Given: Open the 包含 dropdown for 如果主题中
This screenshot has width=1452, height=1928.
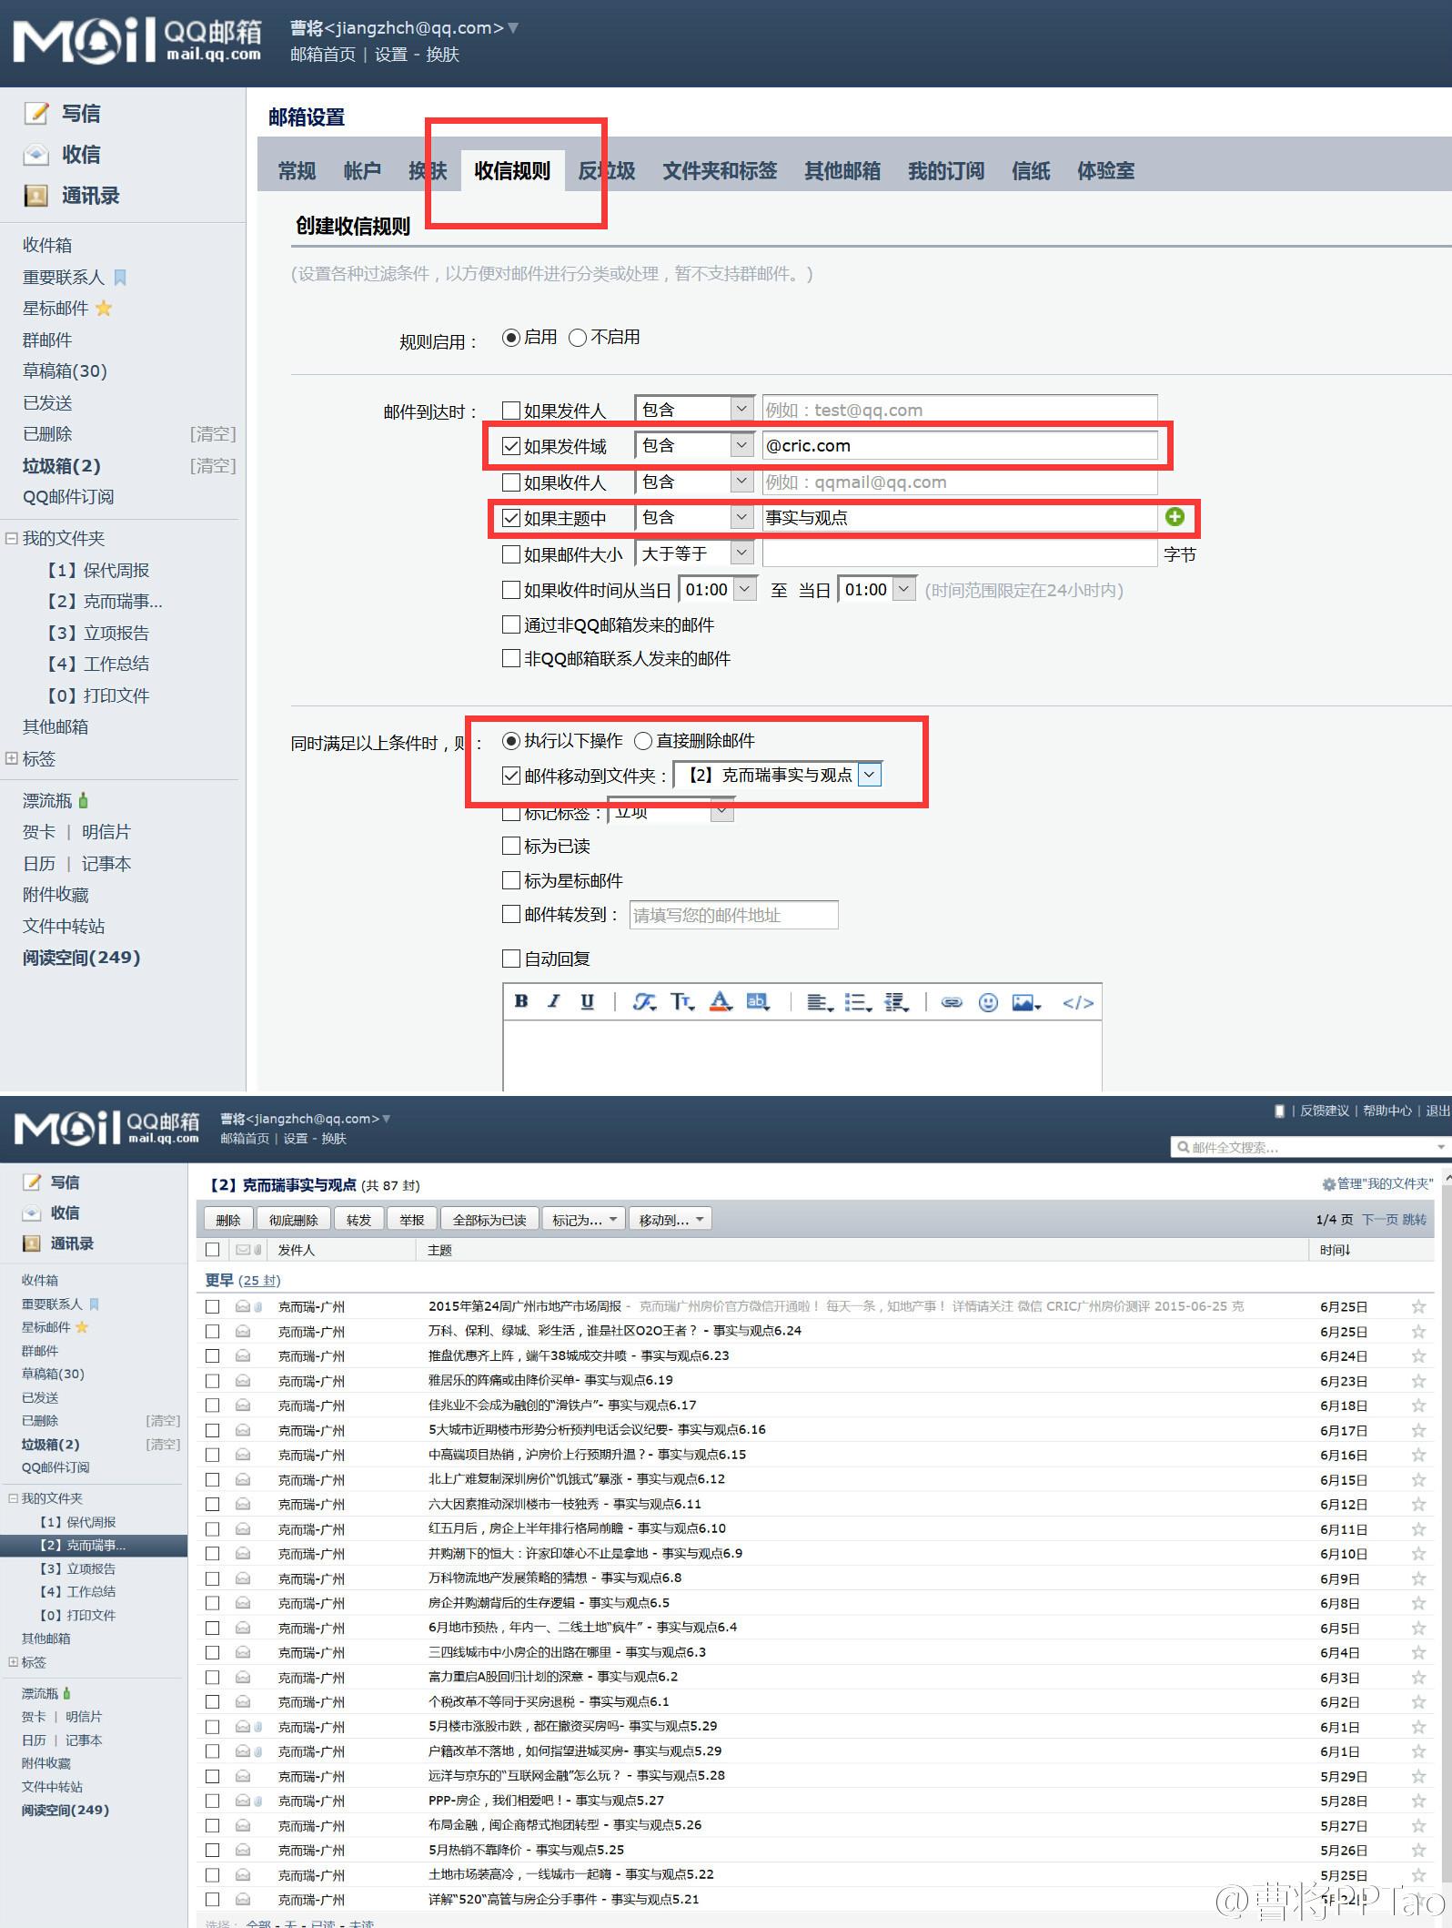Looking at the screenshot, I should pyautogui.click(x=695, y=517).
